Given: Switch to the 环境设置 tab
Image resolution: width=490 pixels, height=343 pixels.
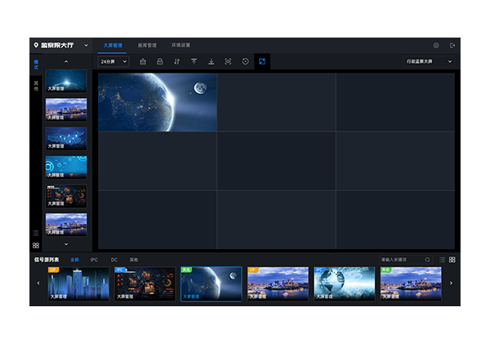Looking at the screenshot, I should click(x=180, y=45).
